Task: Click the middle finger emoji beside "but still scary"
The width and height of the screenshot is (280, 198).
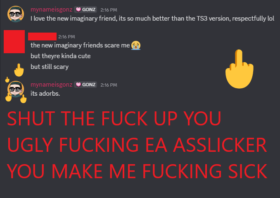Action: point(19,70)
